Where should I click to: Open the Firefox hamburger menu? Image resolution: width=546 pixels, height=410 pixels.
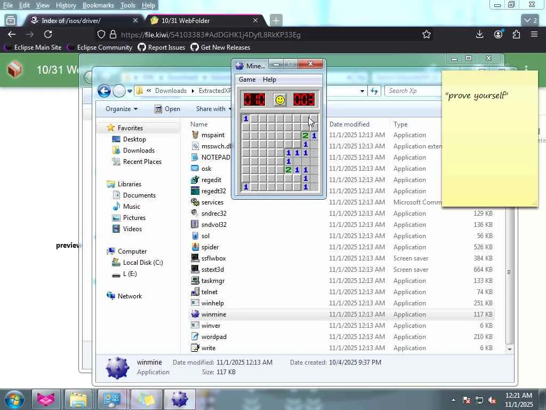point(534,34)
